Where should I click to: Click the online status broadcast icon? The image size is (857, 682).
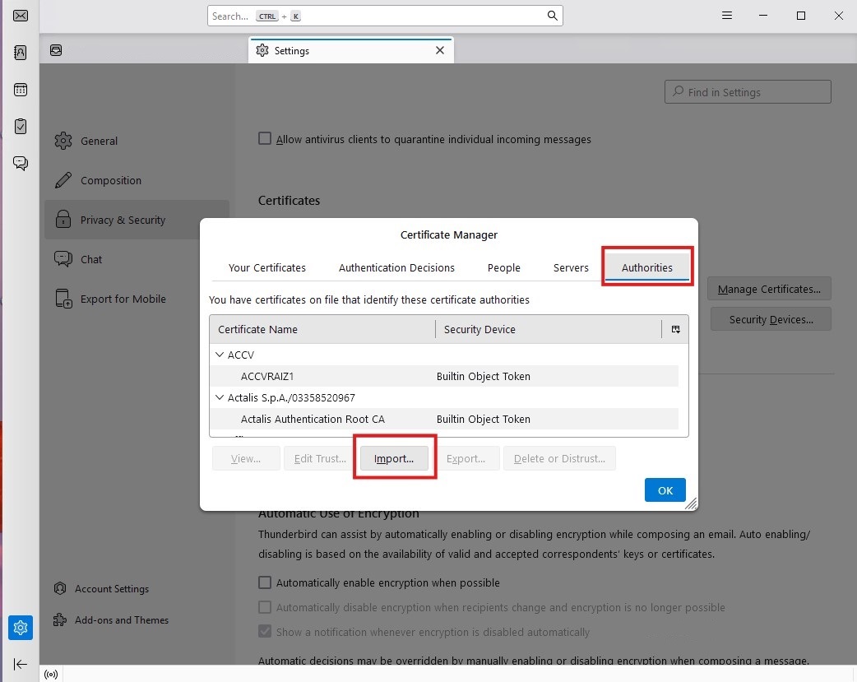51,674
